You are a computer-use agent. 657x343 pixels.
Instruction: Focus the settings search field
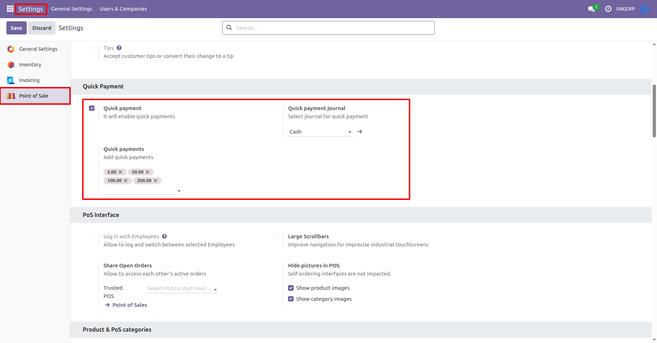[x=328, y=28]
